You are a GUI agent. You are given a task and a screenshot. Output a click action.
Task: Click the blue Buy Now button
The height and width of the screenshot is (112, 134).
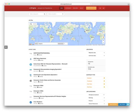pyautogui.click(x=122, y=104)
